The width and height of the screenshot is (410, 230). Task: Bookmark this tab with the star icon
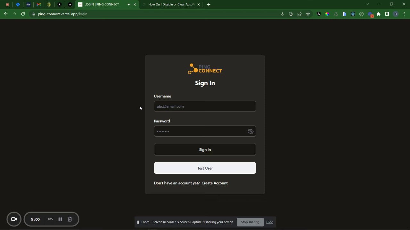(x=308, y=14)
